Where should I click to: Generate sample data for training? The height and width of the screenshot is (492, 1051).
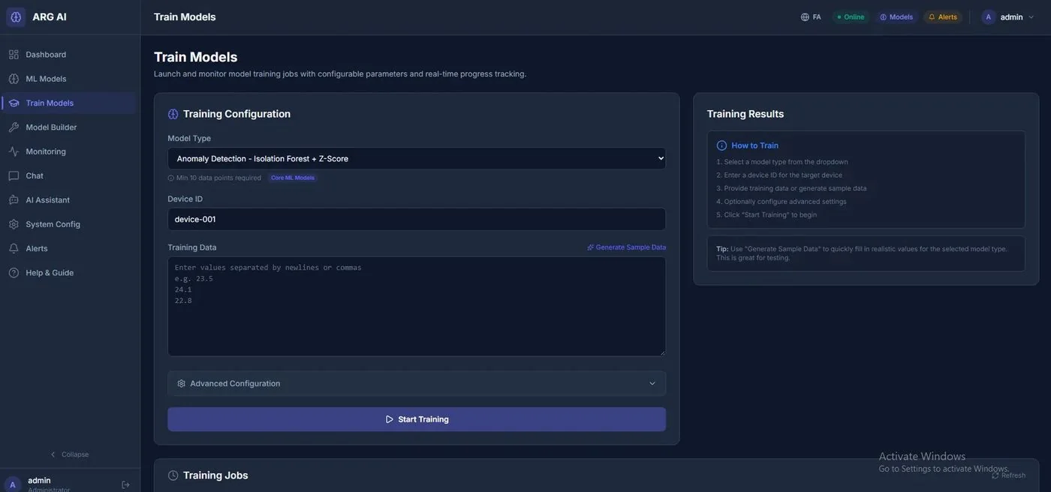pyautogui.click(x=627, y=247)
